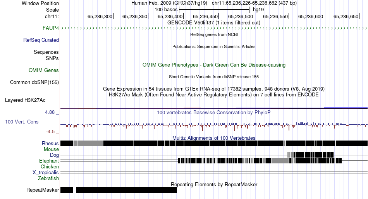Click the Dog alignment block

(311, 155)
